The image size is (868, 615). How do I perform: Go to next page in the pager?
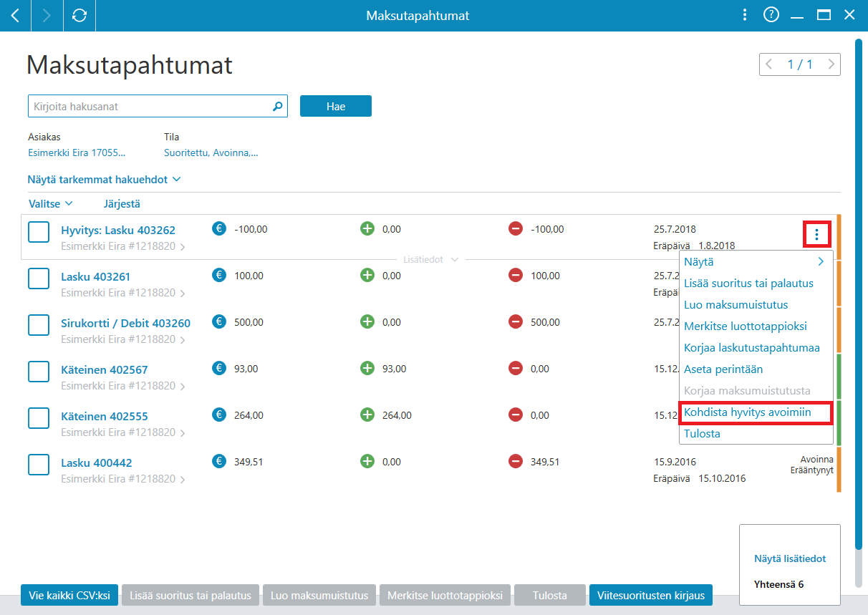point(831,64)
